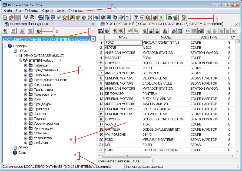The width and height of the screenshot is (242, 171).
Task: Expand the Таблицы folder
Action: [25, 65]
